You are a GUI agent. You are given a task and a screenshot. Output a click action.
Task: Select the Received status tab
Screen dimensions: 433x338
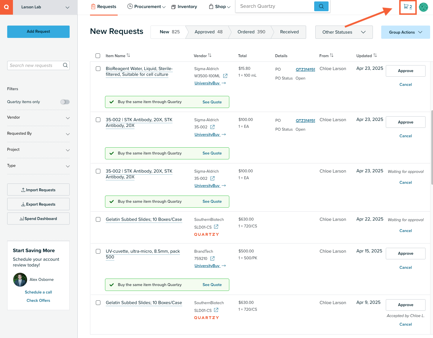tap(289, 32)
